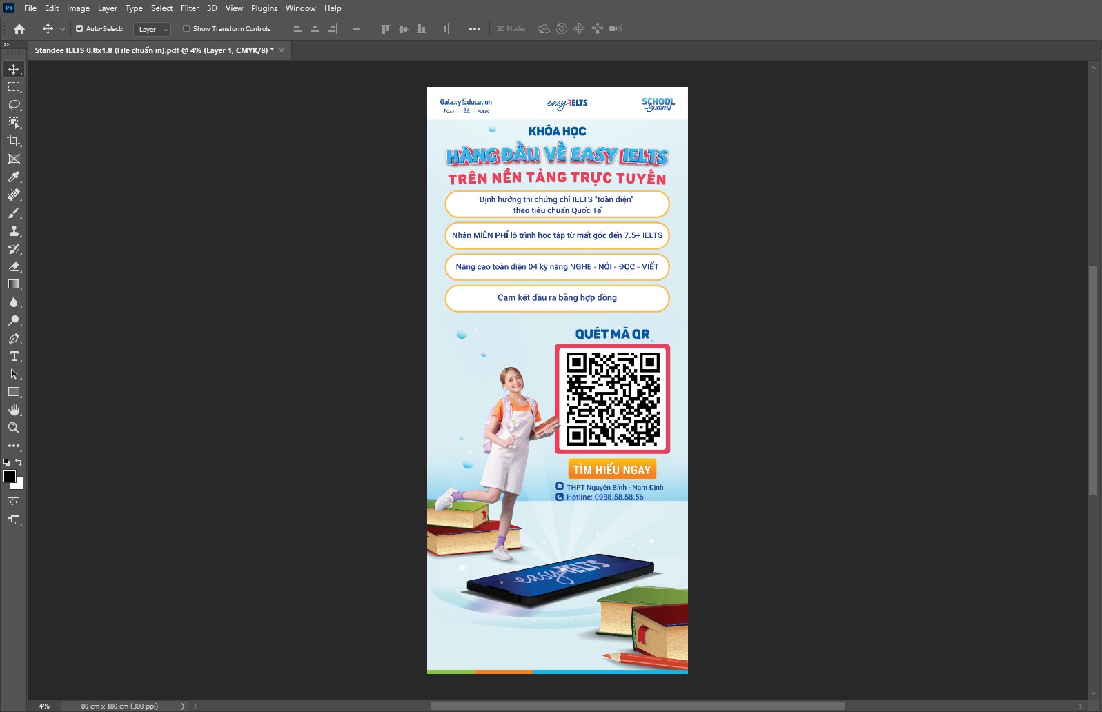Open the Help menu
1102x712 pixels.
click(x=333, y=8)
